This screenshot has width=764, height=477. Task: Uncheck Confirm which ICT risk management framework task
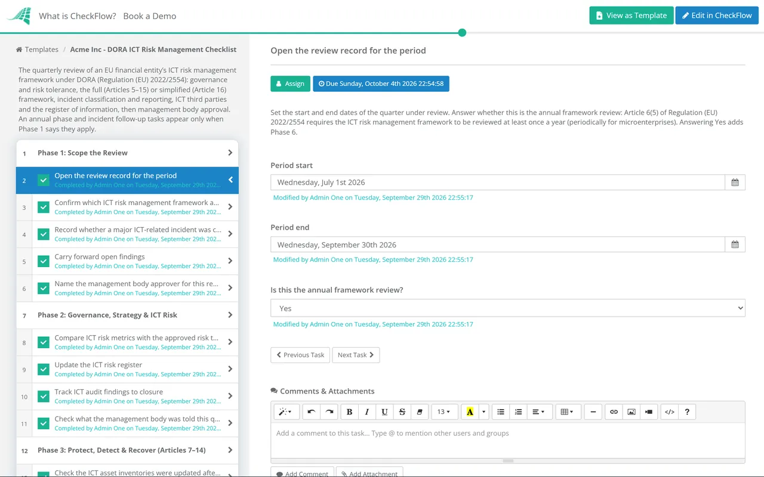44,207
